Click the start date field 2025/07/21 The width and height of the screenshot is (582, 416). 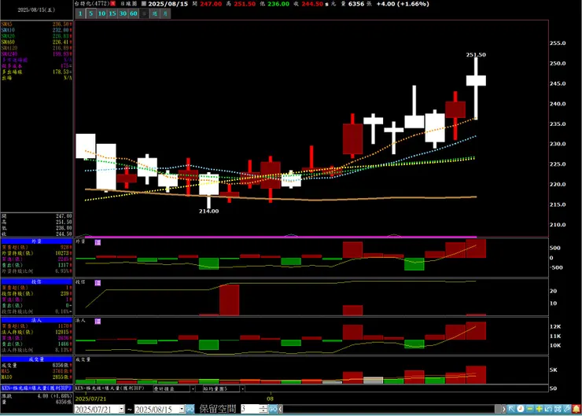97,409
